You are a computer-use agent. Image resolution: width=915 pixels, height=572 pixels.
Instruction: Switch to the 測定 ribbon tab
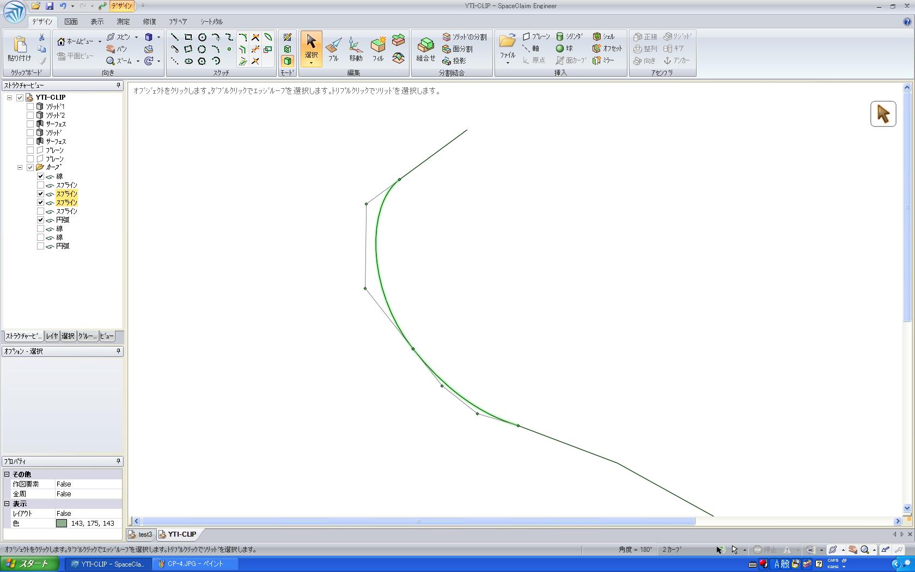click(123, 22)
